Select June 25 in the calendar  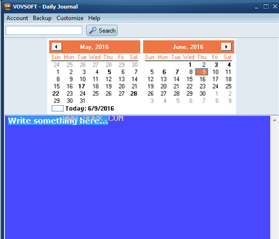[x=228, y=86]
